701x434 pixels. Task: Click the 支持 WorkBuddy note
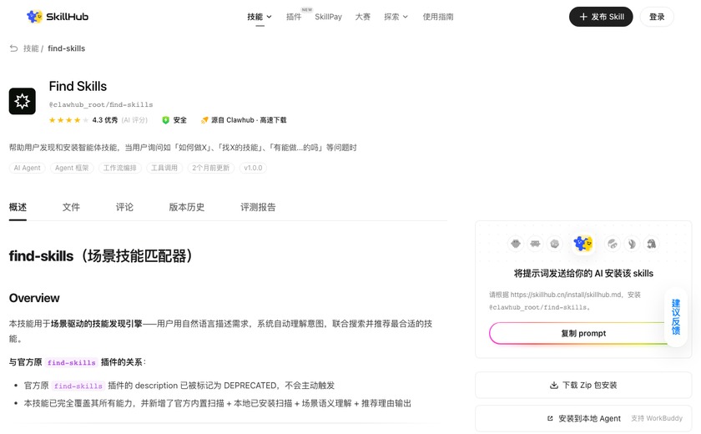click(x=657, y=418)
